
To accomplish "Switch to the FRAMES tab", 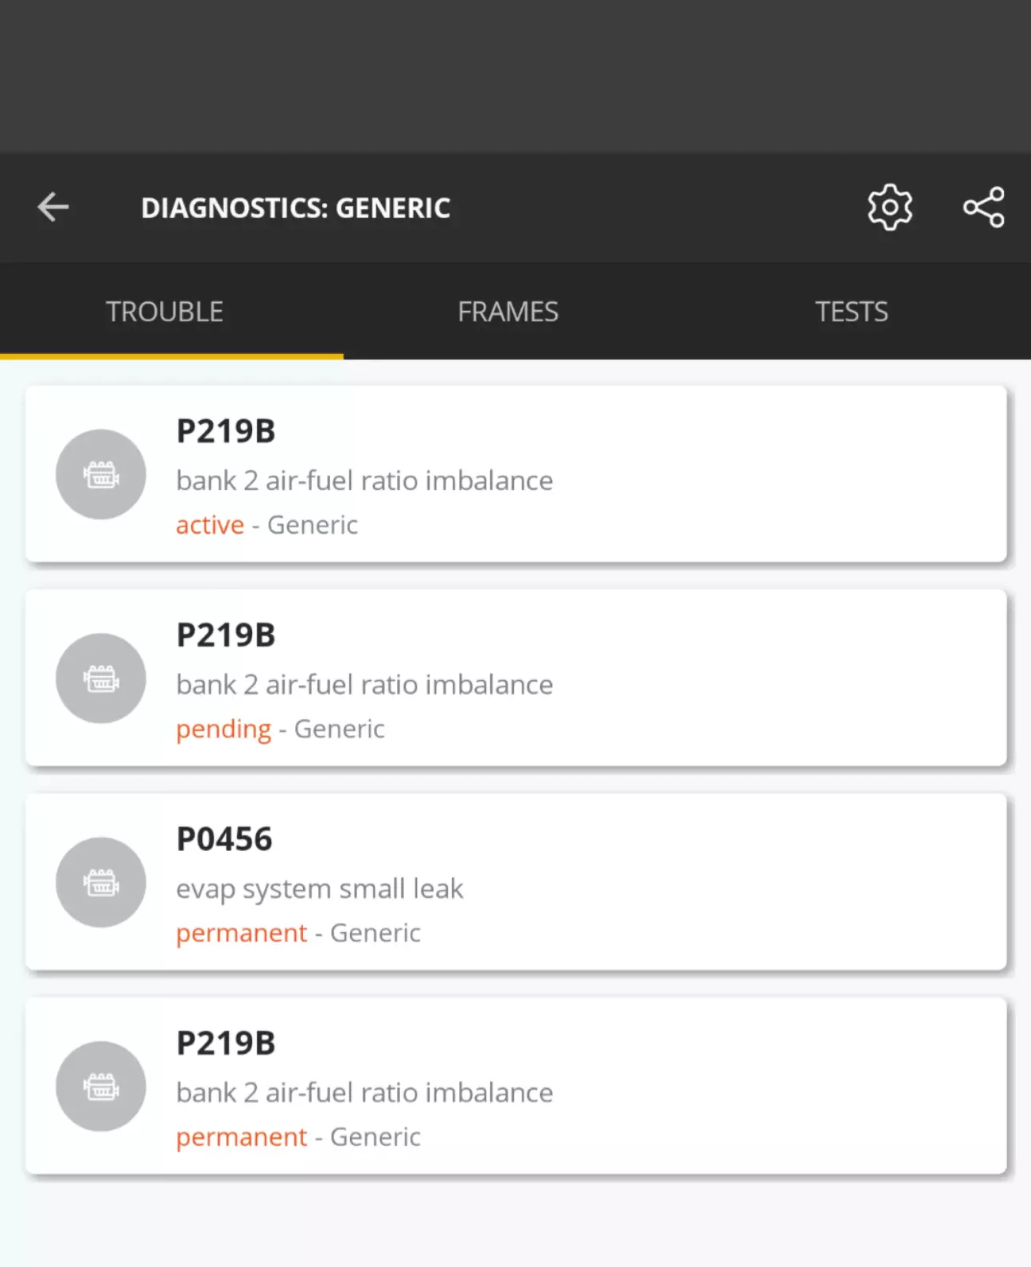I will [508, 312].
